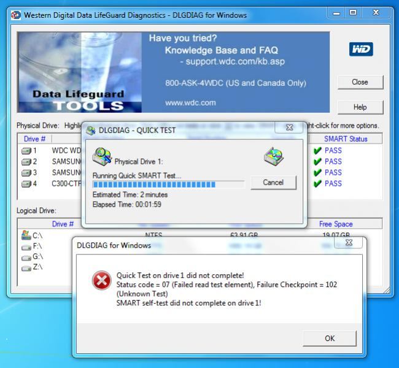Select physical drive 1 disk icon
Image resolution: width=399 pixels, height=368 pixels.
click(26, 151)
